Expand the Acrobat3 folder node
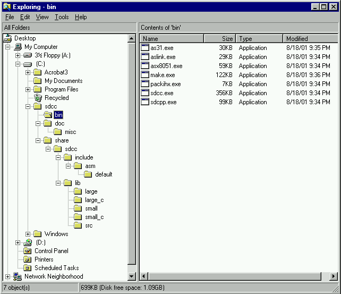 click(x=28, y=72)
